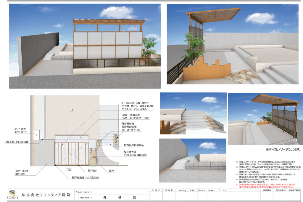Click the empty cell under Scale

[x=211, y=196]
